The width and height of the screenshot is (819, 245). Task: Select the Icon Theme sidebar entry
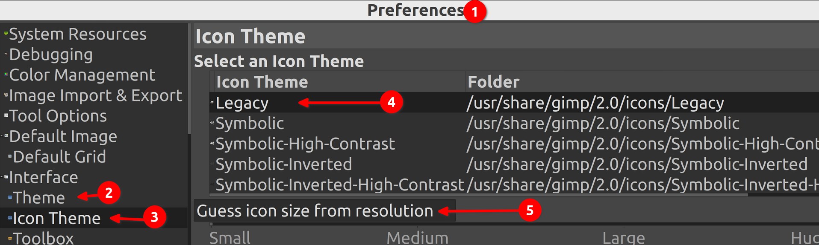tap(56, 218)
